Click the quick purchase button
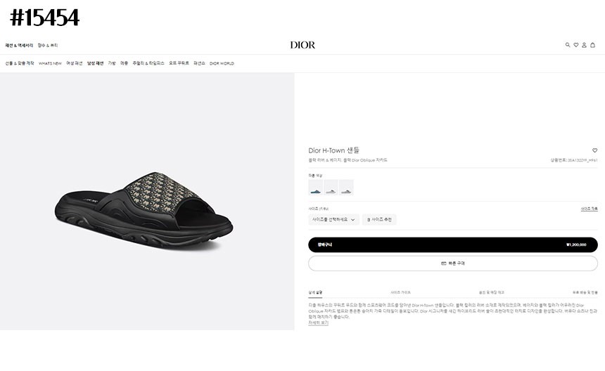Viewport: 605px width, 371px height. click(453, 263)
